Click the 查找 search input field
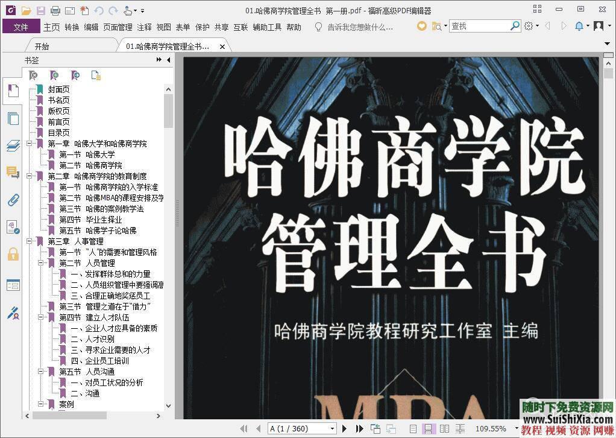 click(x=479, y=26)
